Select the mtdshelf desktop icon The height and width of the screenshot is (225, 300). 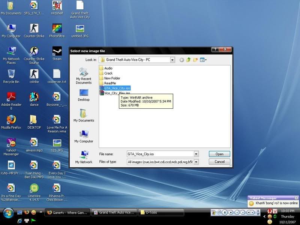point(57,8)
